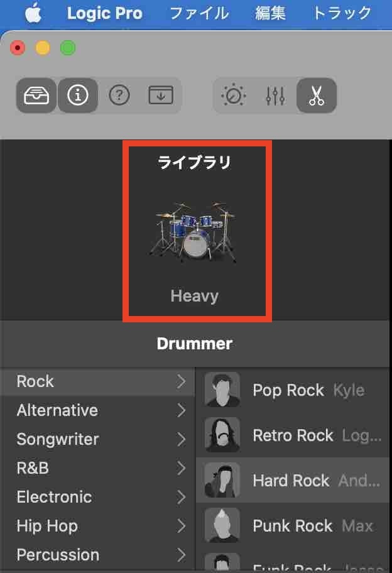Open the 編集 menu
The height and width of the screenshot is (573, 392).
point(271,13)
